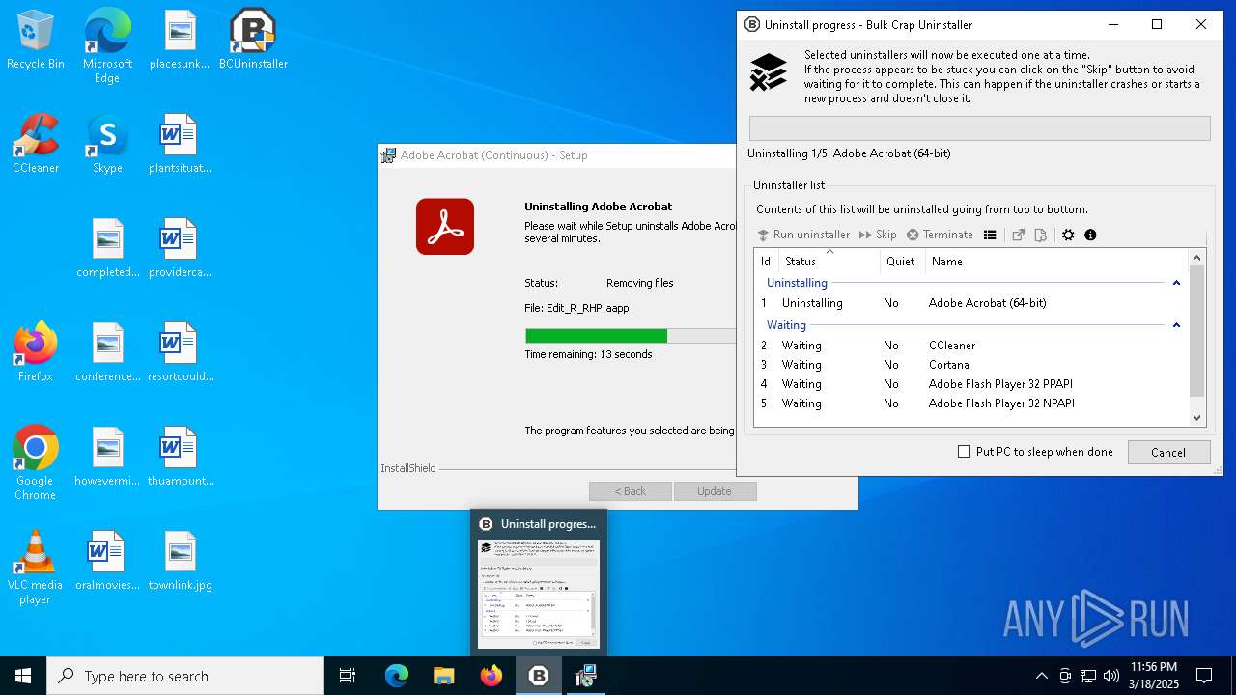This screenshot has height=695, width=1236.
Task: Click the installer setup taskbar icon
Action: click(x=585, y=676)
